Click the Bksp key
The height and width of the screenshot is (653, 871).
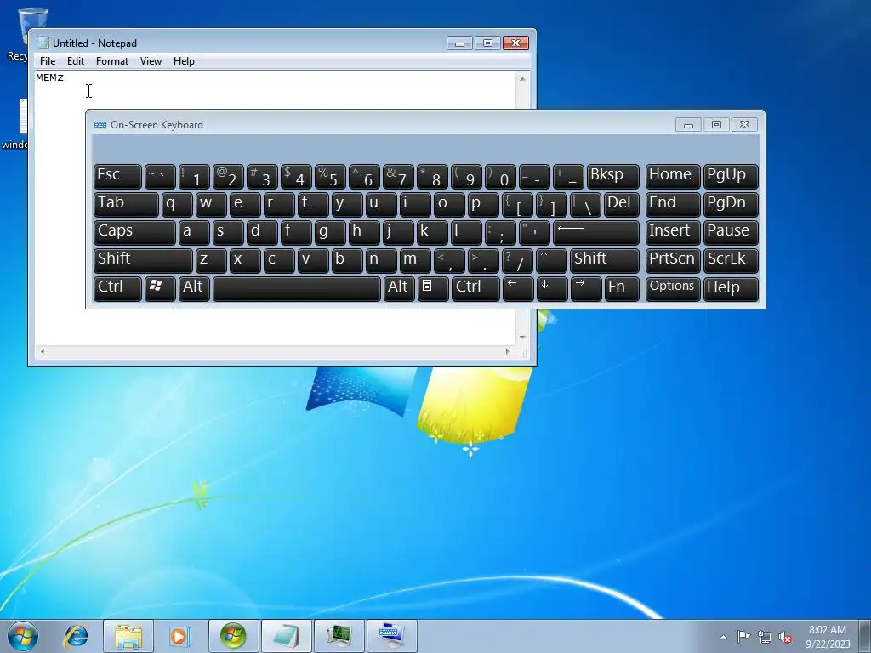[612, 176]
